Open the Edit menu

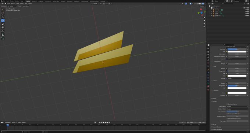[8, 1]
